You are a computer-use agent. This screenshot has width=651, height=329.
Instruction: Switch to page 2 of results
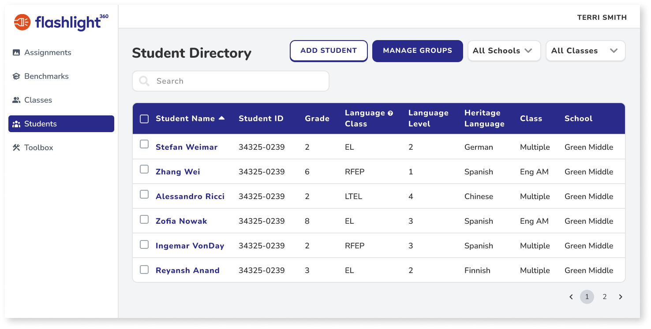point(604,296)
